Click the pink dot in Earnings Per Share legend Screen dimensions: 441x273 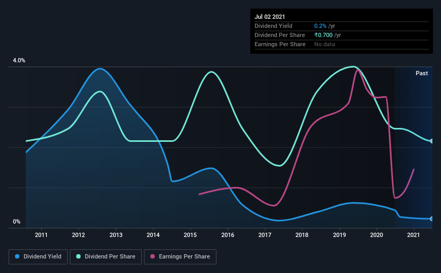coord(153,256)
